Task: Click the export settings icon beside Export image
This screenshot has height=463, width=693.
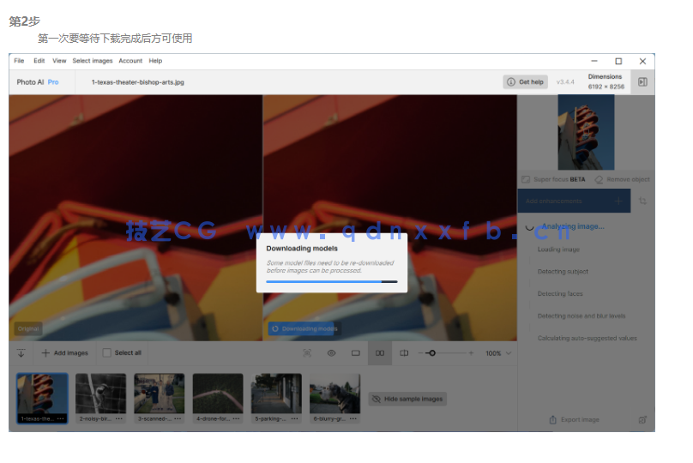Action: 642,420
